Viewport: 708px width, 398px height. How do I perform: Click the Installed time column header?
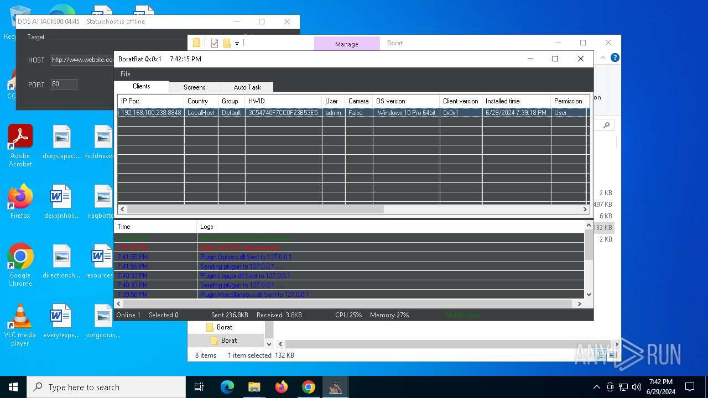point(517,101)
